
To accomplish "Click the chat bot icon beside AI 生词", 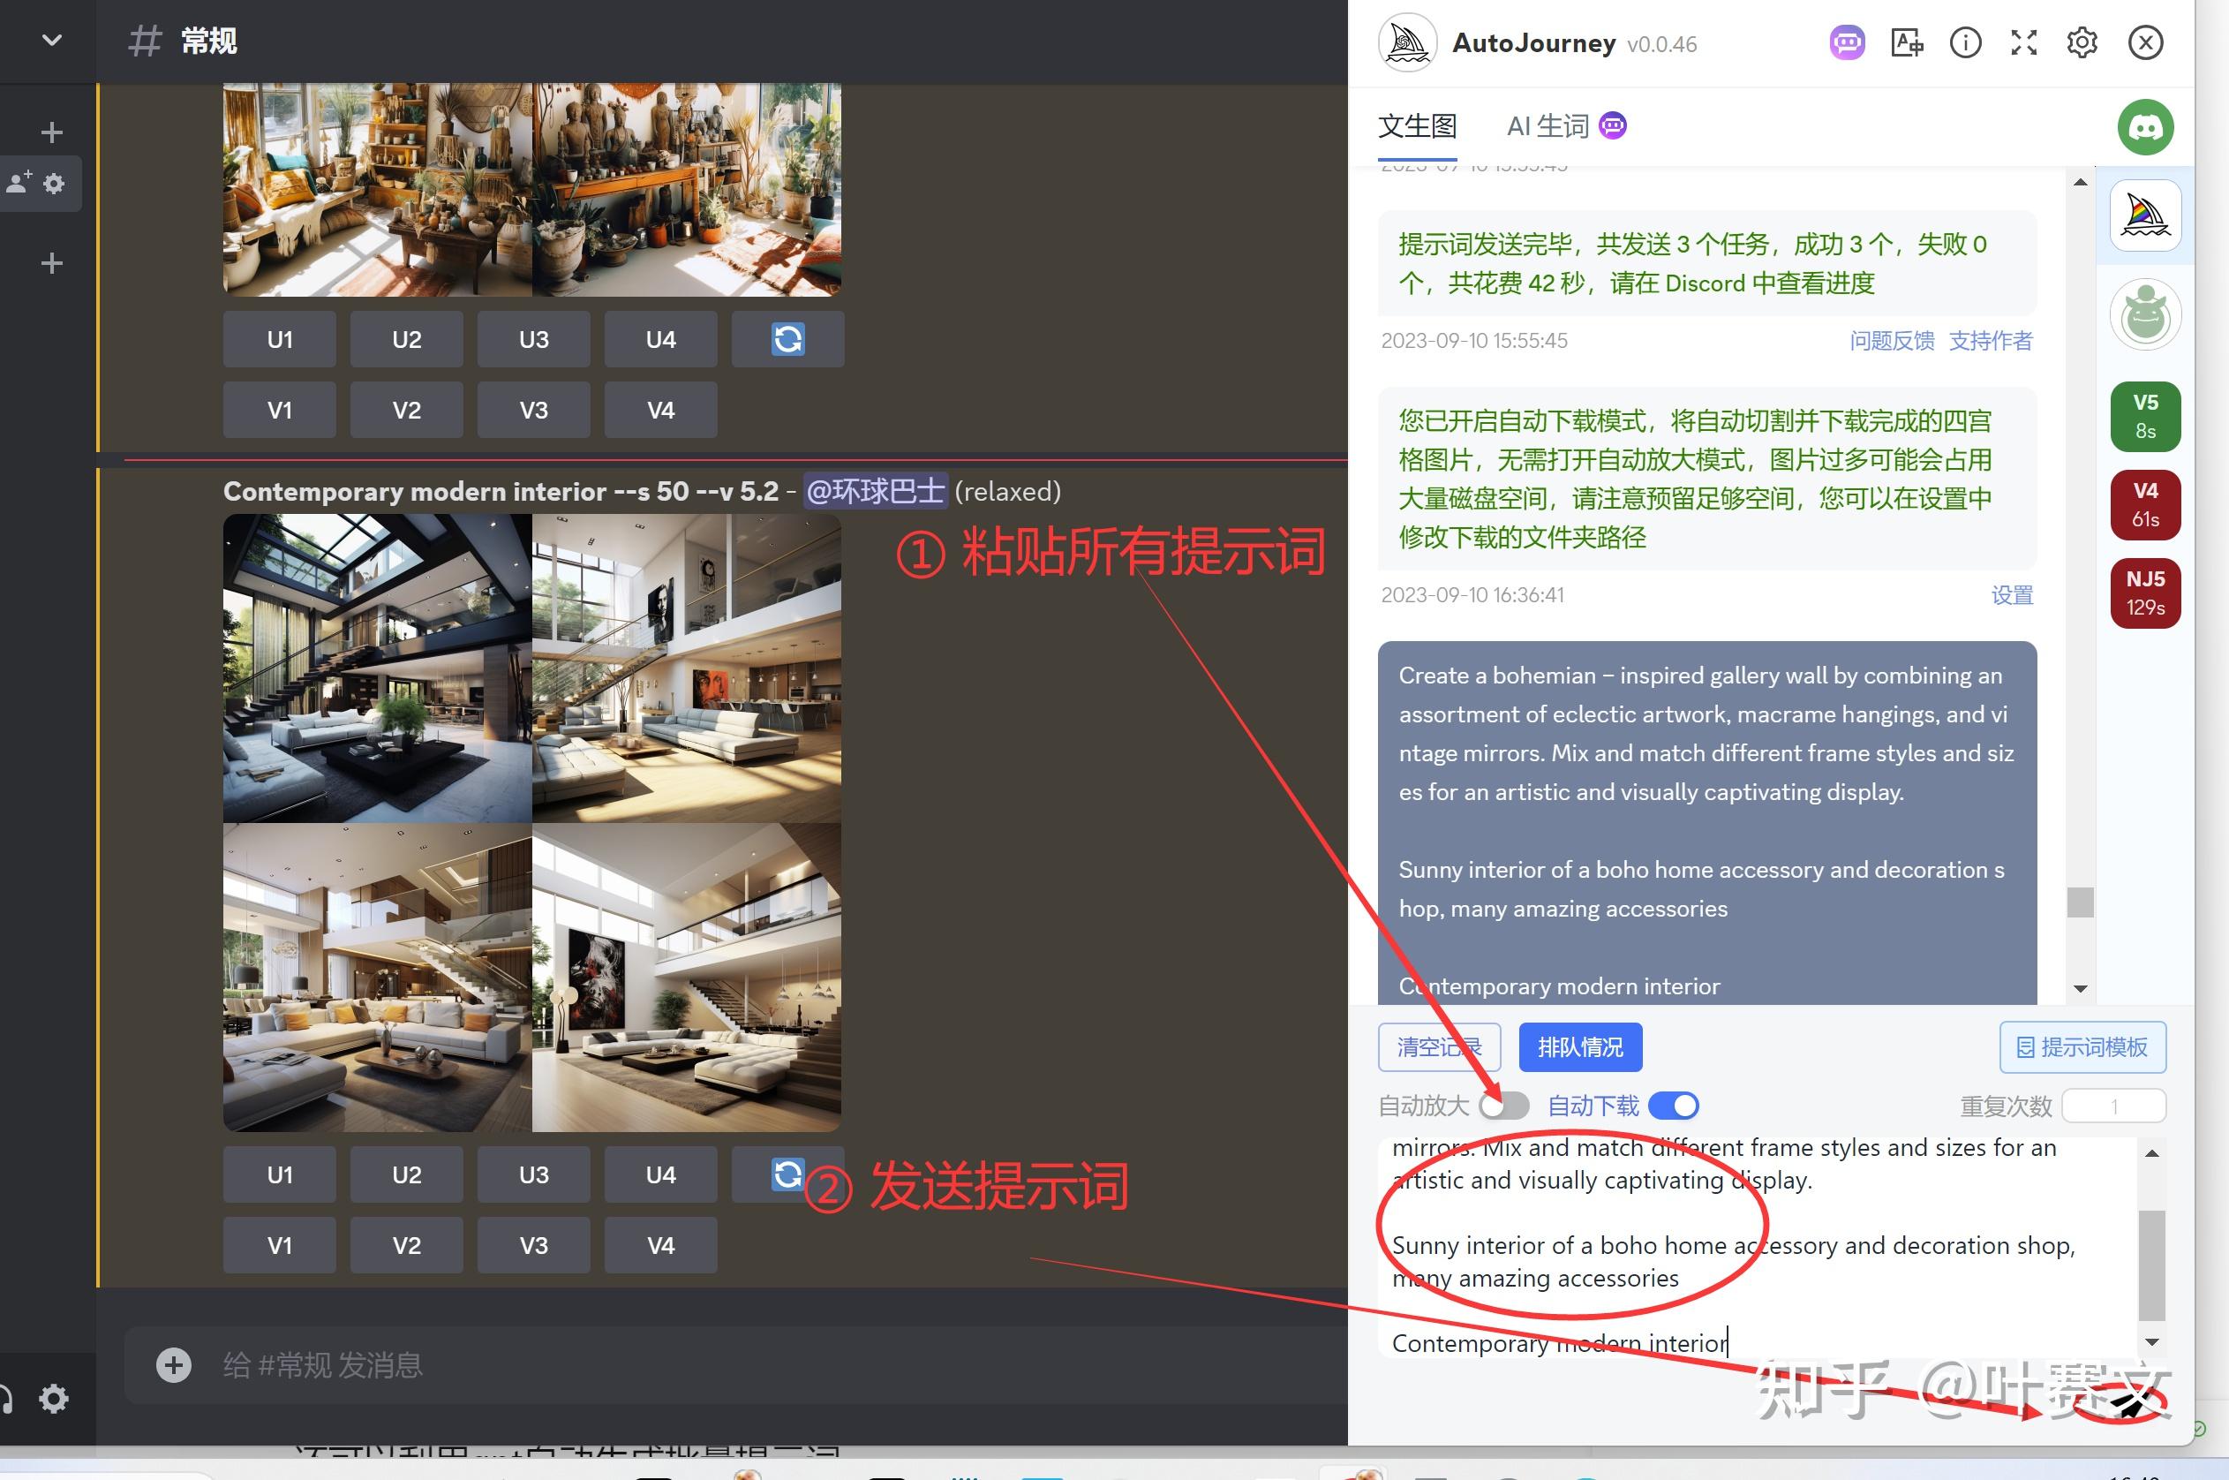I will 1612,125.
